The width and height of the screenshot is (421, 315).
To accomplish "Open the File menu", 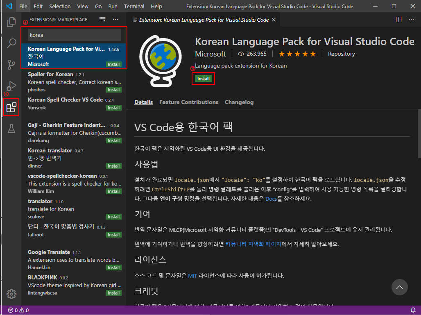I will click(23, 6).
